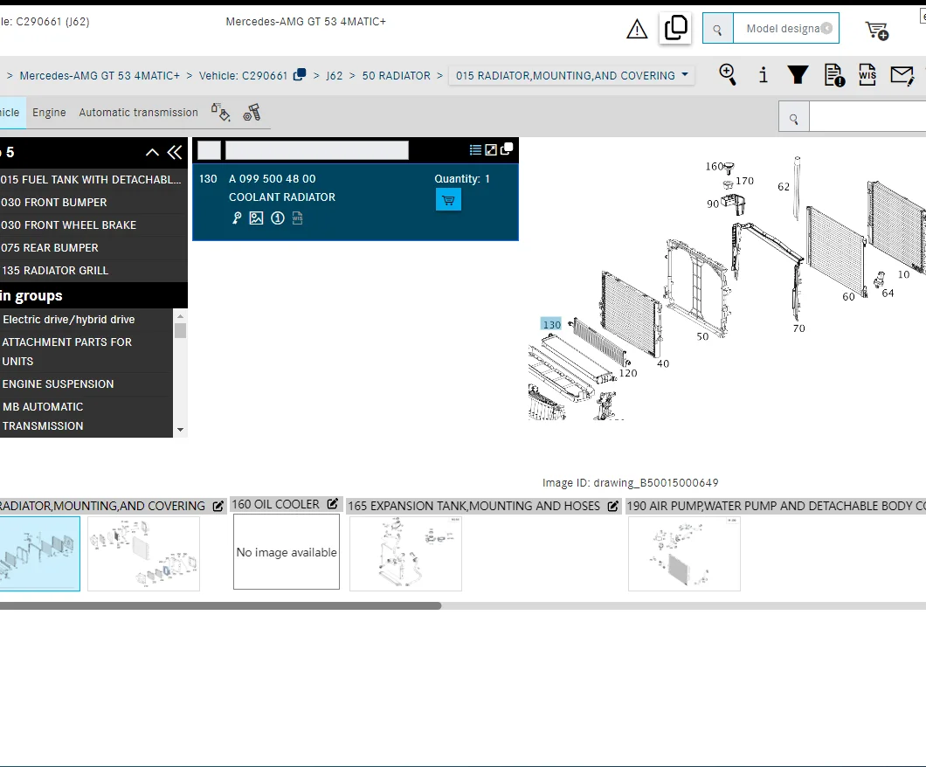
Task: Select 030 Front Wheel Brake list item
Action: 92,225
